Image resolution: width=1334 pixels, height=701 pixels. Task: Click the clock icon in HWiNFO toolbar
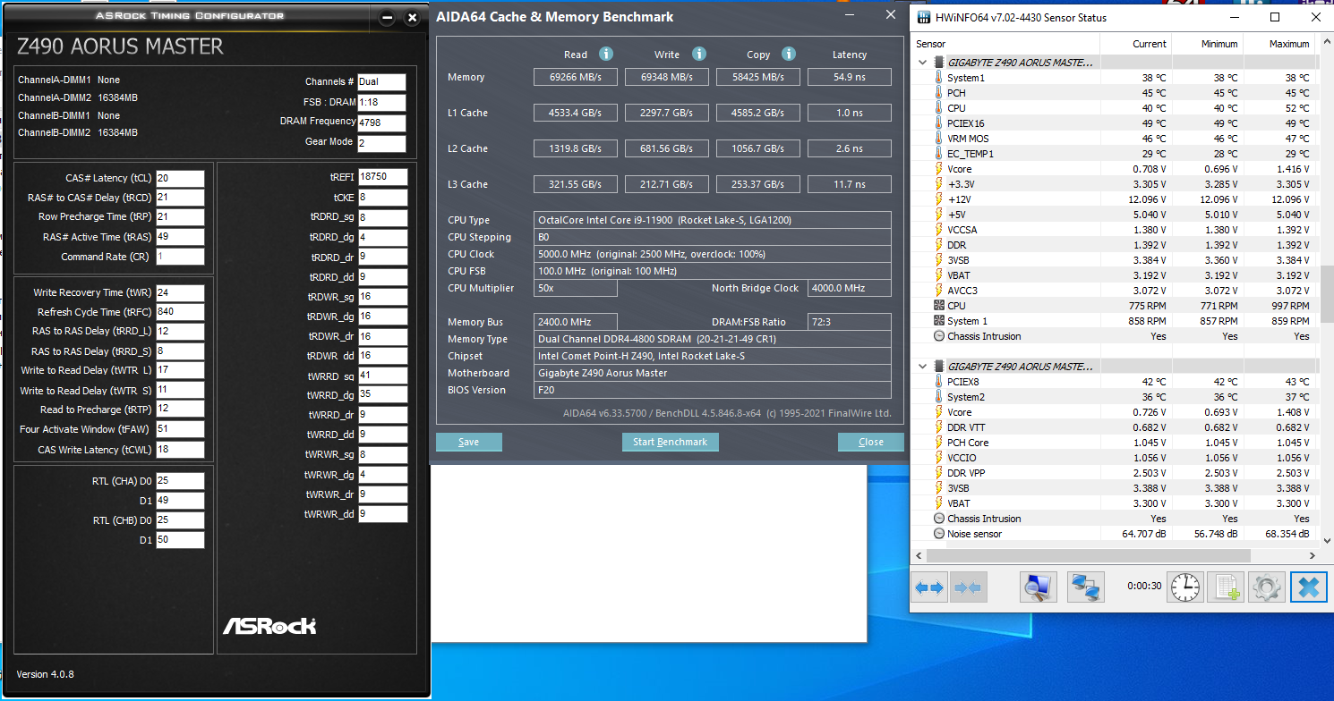click(x=1185, y=587)
